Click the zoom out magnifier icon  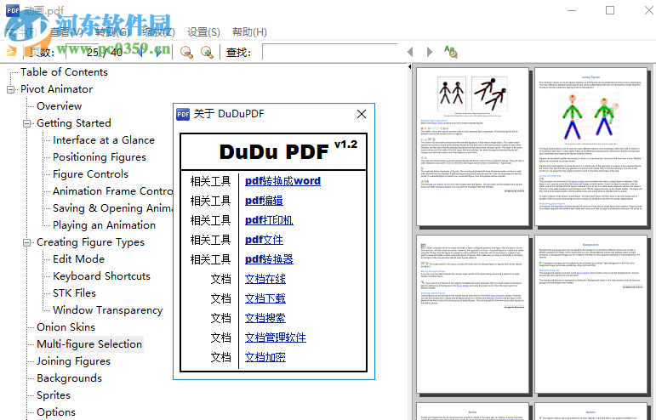click(186, 52)
